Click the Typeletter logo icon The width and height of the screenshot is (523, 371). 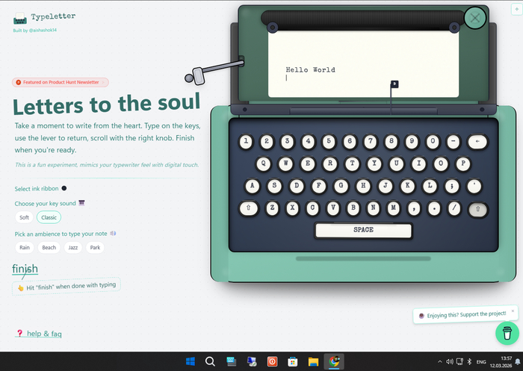pos(20,18)
